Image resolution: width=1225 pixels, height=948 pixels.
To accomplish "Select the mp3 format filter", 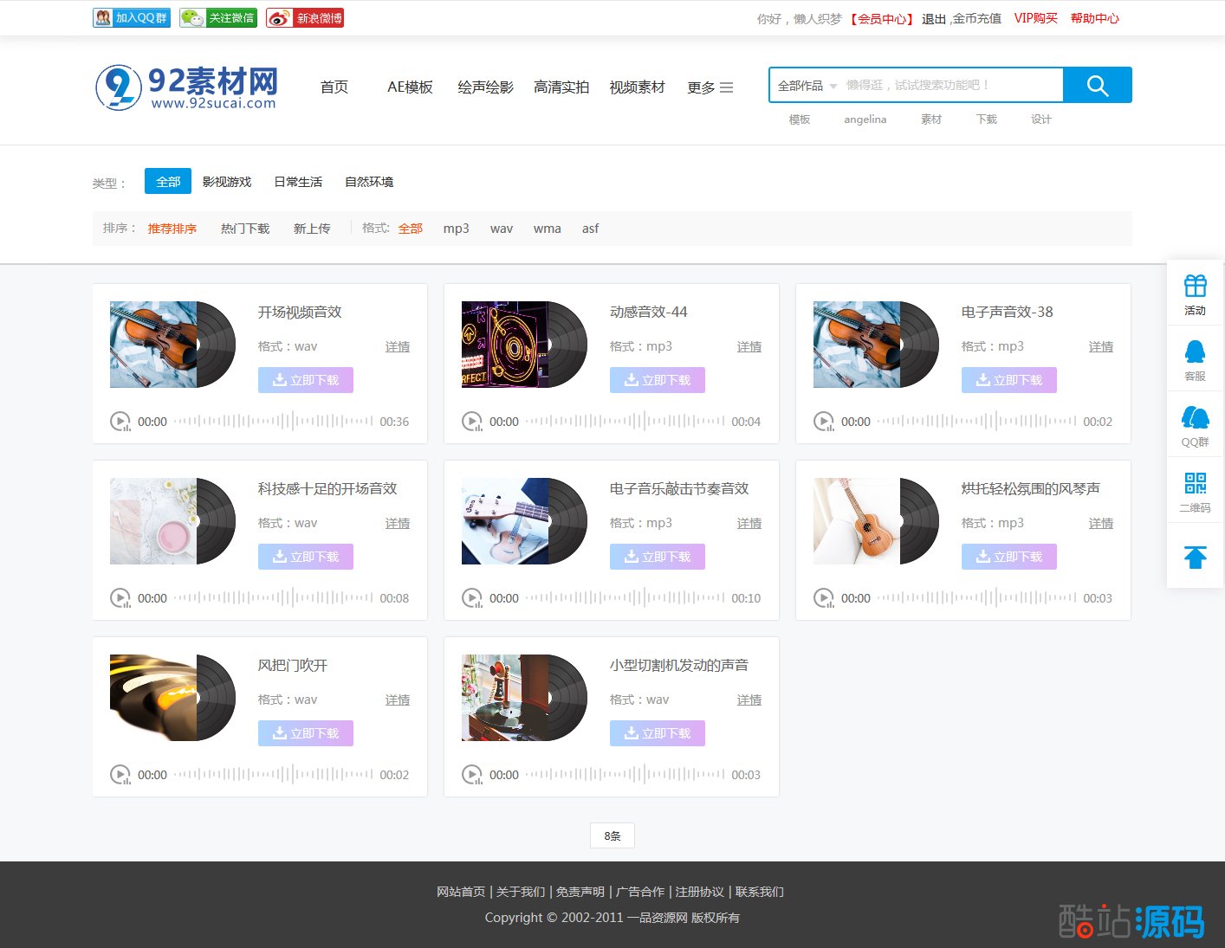I will 456,229.
